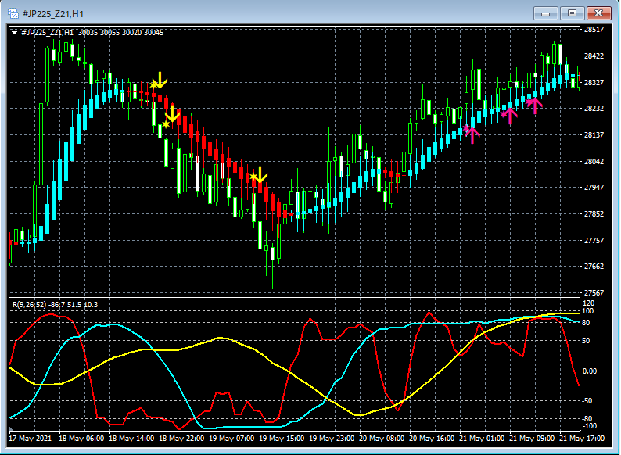
Task: Click the chart window icon in title bar
Action: point(13,13)
